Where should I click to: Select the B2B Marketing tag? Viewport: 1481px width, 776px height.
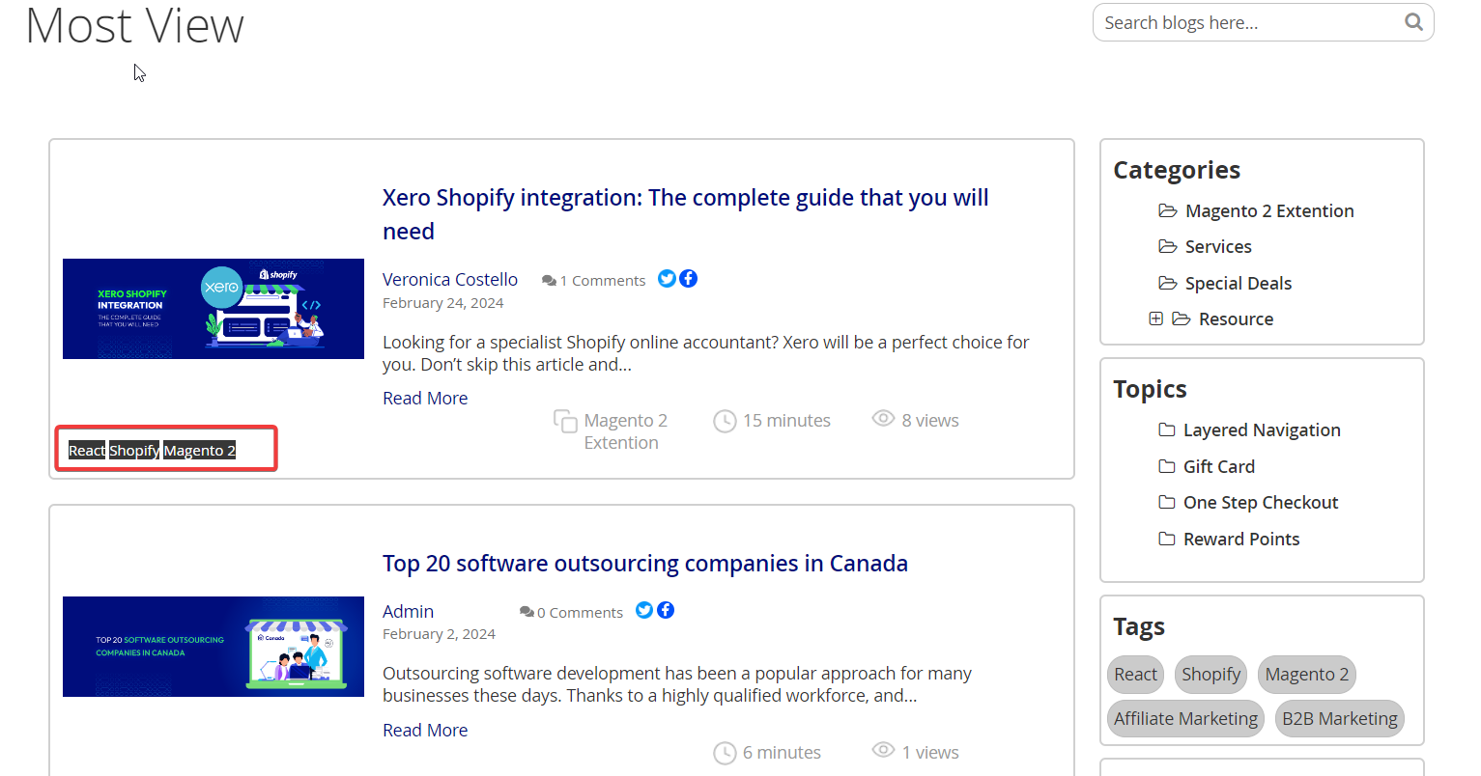[1339, 719]
